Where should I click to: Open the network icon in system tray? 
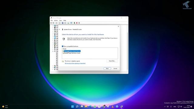click(x=179, y=107)
